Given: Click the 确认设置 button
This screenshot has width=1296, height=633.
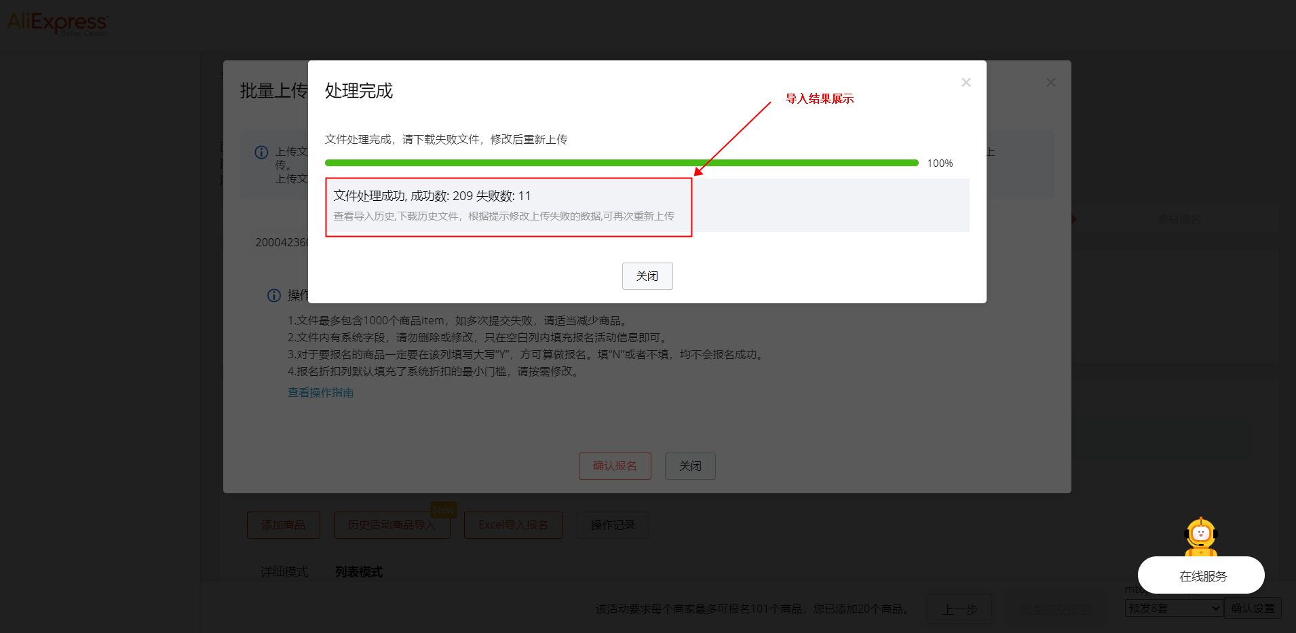Looking at the screenshot, I should pyautogui.click(x=1253, y=609).
